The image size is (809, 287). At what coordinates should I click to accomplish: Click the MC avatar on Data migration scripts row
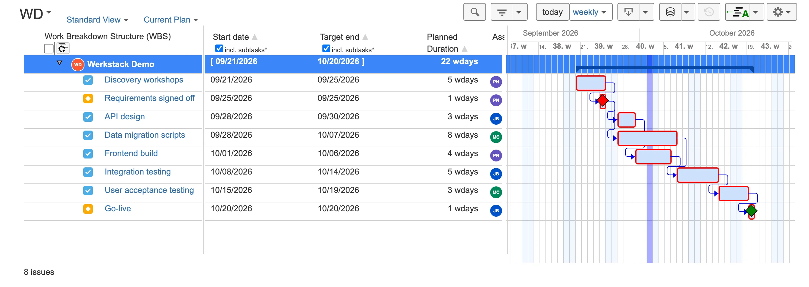click(x=496, y=137)
